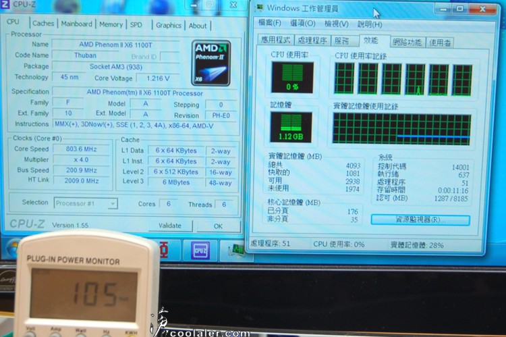This screenshot has height=337, width=506.
Task: Click the Bus Speed 200.9 MHz value
Action: 82,170
